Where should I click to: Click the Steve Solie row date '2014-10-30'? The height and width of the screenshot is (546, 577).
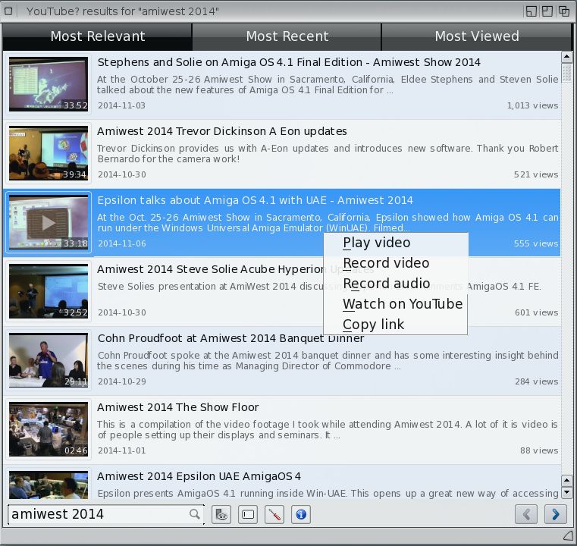[x=121, y=312]
